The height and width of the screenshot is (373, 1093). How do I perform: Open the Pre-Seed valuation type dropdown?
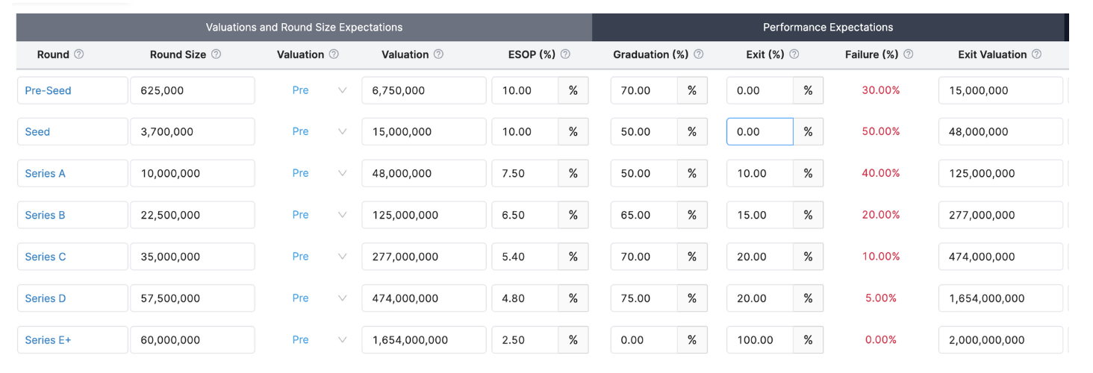(x=320, y=90)
